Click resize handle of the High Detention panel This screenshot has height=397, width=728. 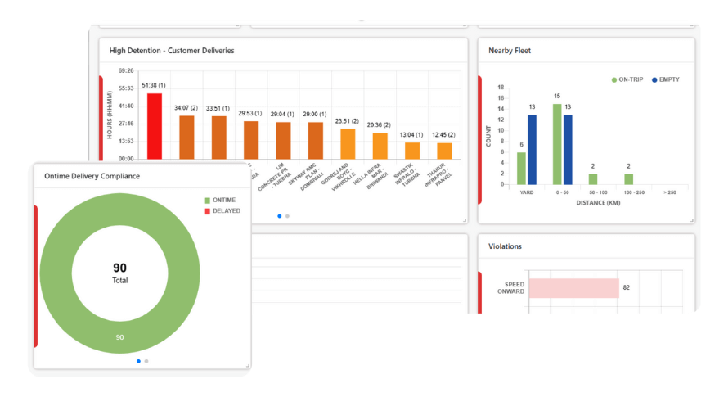(x=465, y=220)
